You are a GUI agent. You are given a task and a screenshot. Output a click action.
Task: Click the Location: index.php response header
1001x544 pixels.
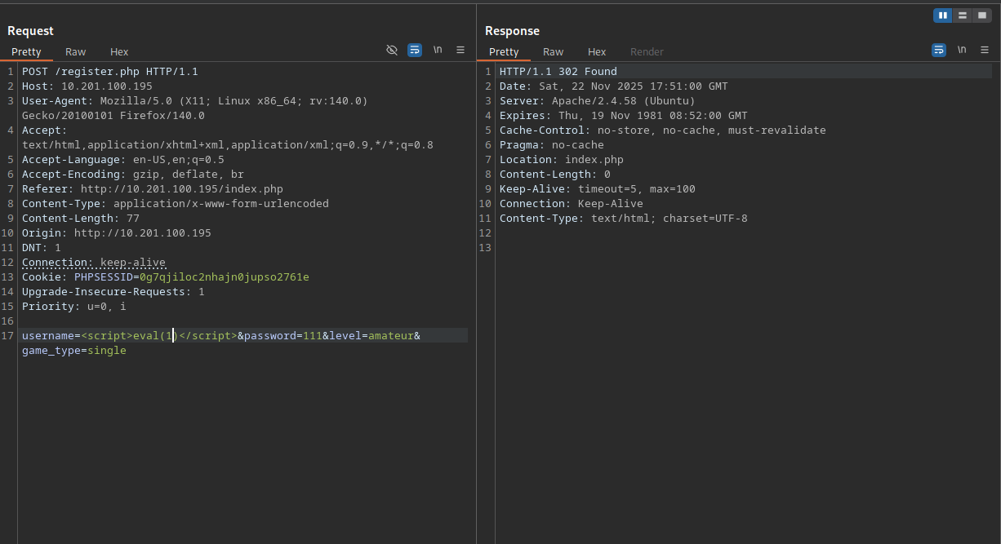pos(561,159)
